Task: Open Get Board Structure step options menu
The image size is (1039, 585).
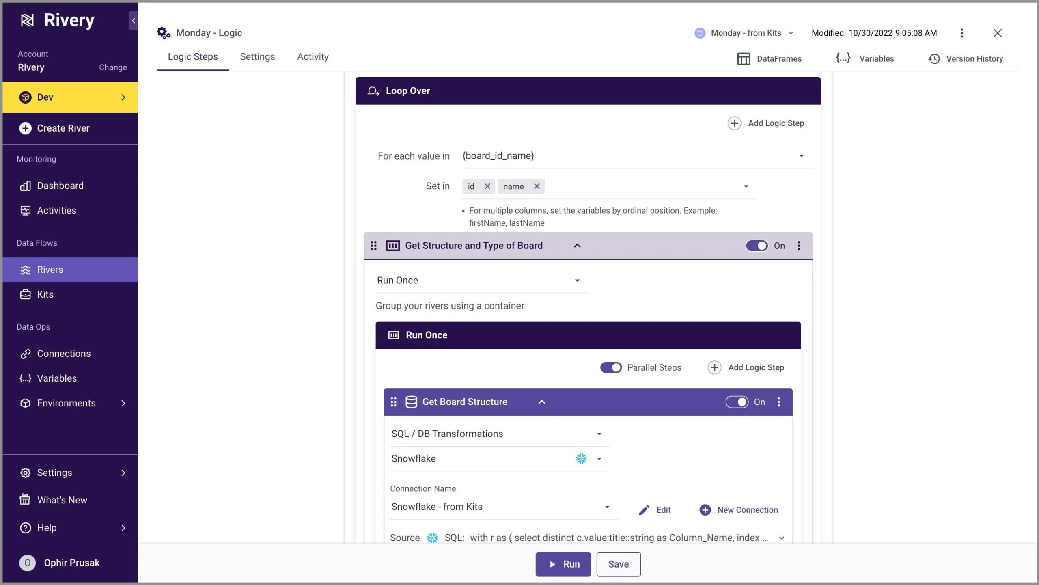Action: coord(778,402)
